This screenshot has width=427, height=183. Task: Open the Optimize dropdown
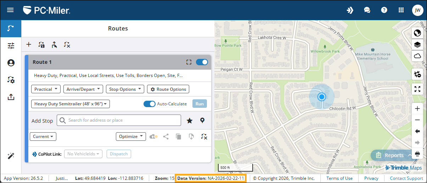(x=131, y=137)
